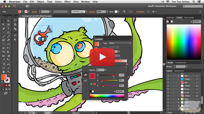Open the 225% zoom level dropdown in status bar

point(36,113)
